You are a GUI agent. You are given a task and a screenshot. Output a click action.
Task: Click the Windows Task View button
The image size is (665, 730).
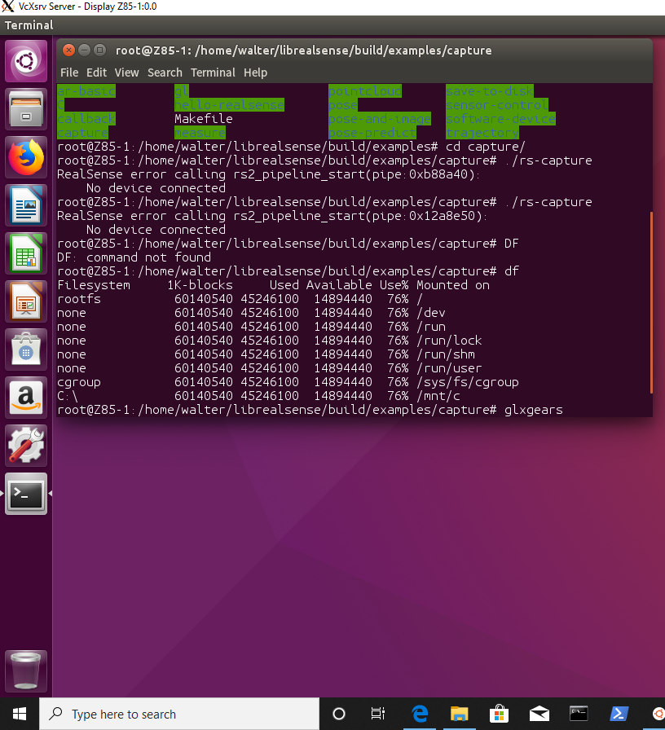pos(377,714)
